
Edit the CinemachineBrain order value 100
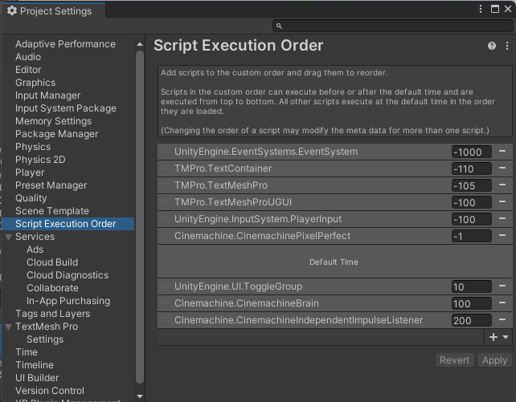(x=471, y=303)
